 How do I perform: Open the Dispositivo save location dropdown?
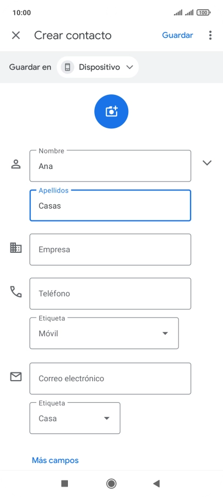click(98, 67)
